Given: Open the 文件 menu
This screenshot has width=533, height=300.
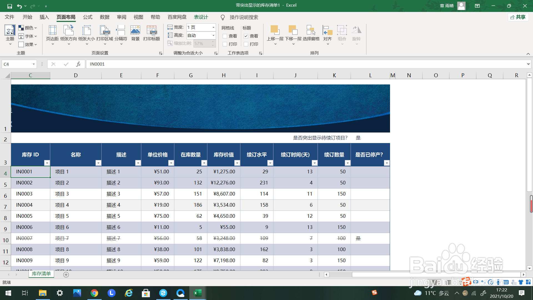Looking at the screenshot, I should (x=9, y=17).
